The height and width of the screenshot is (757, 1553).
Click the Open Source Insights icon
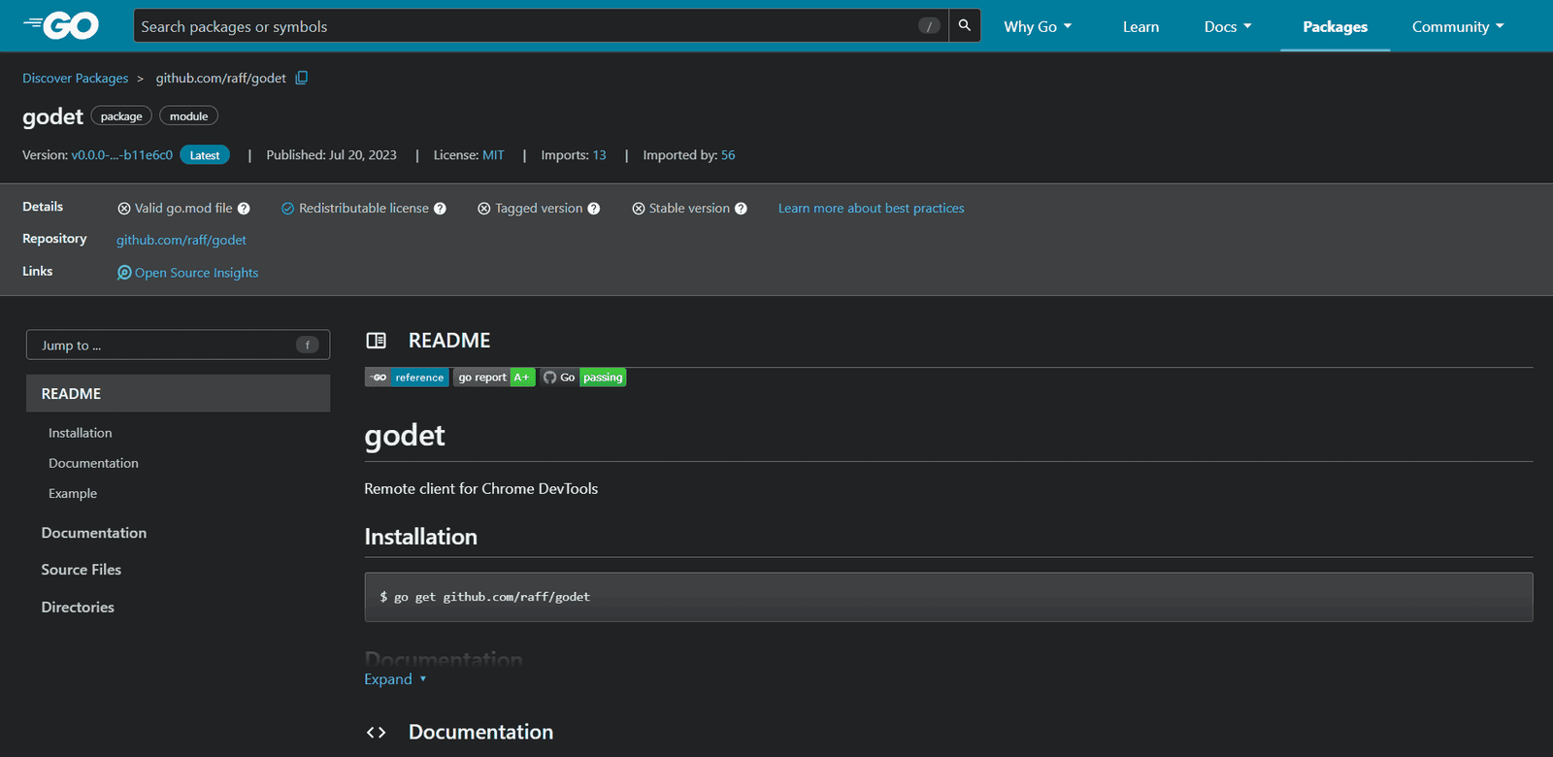[x=124, y=273]
